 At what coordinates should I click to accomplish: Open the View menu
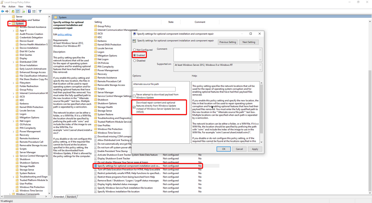pyautogui.click(x=21, y=6)
